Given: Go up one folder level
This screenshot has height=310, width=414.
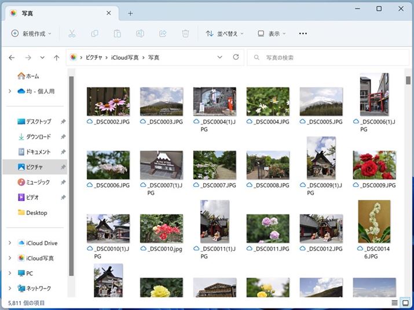Looking at the screenshot, I should pos(56,57).
